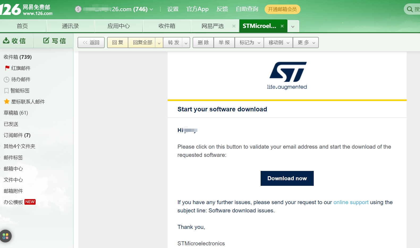The width and height of the screenshot is (420, 248).
Task: Open the online support link
Action: (x=351, y=202)
